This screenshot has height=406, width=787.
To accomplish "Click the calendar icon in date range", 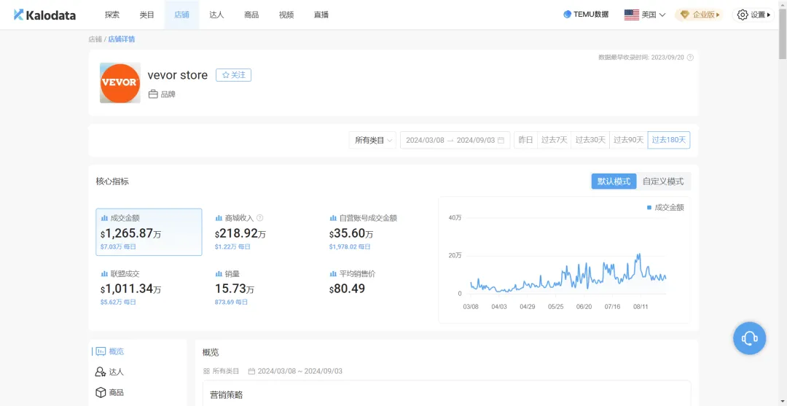I will coord(501,141).
